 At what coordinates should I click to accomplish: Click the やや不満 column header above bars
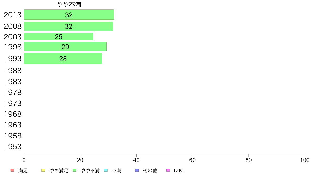pyautogui.click(x=69, y=4)
